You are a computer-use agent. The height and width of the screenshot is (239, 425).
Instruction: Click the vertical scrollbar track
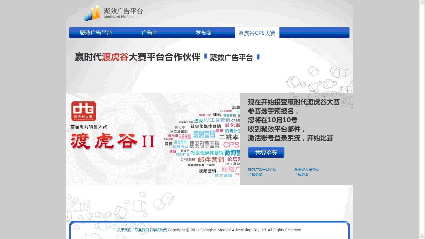click(x=422, y=120)
